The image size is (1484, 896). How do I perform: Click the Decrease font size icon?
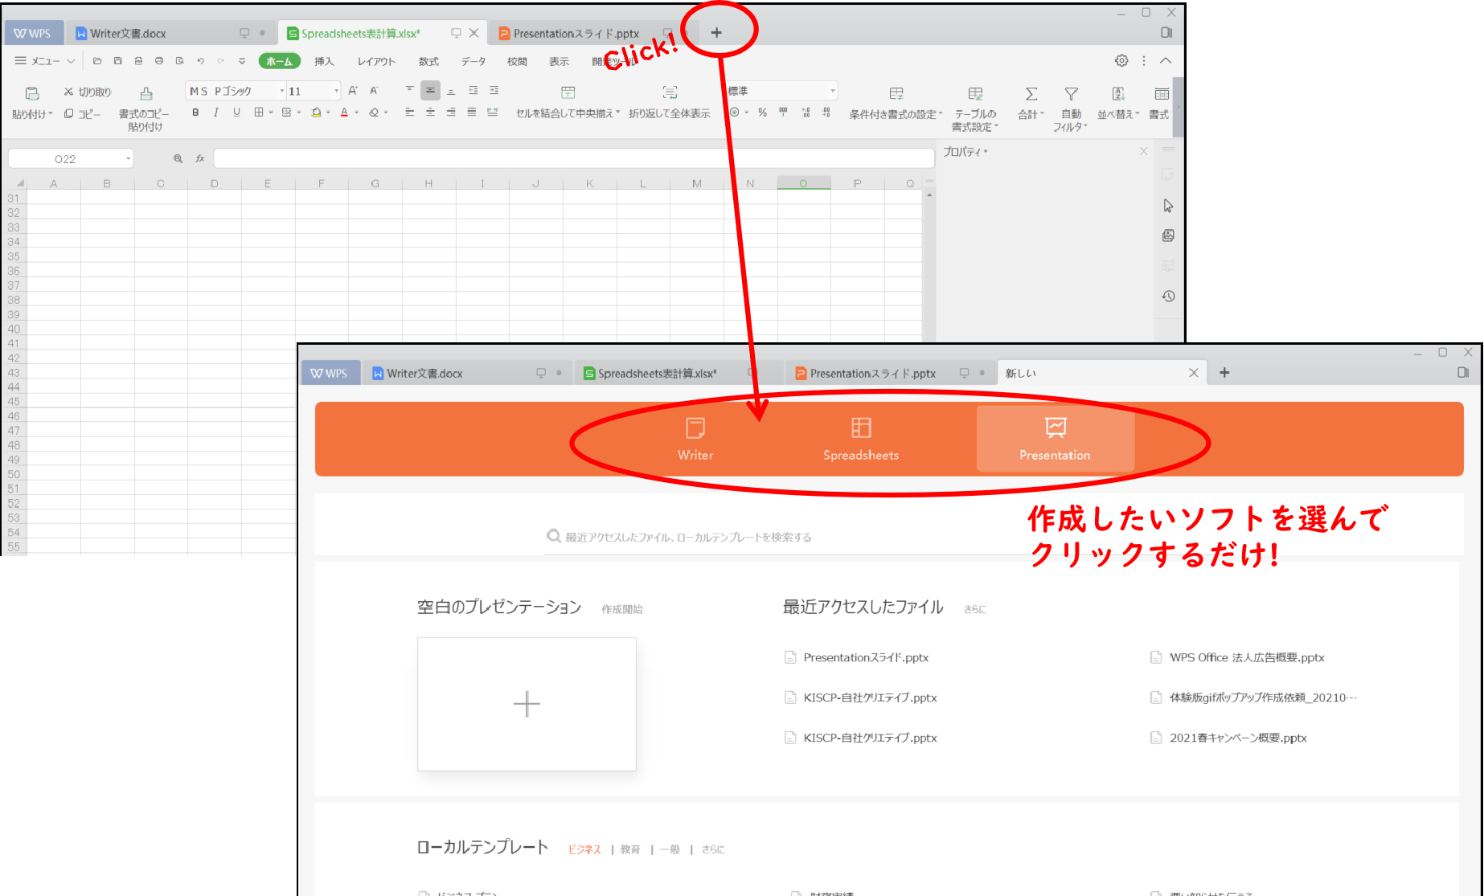pos(374,91)
